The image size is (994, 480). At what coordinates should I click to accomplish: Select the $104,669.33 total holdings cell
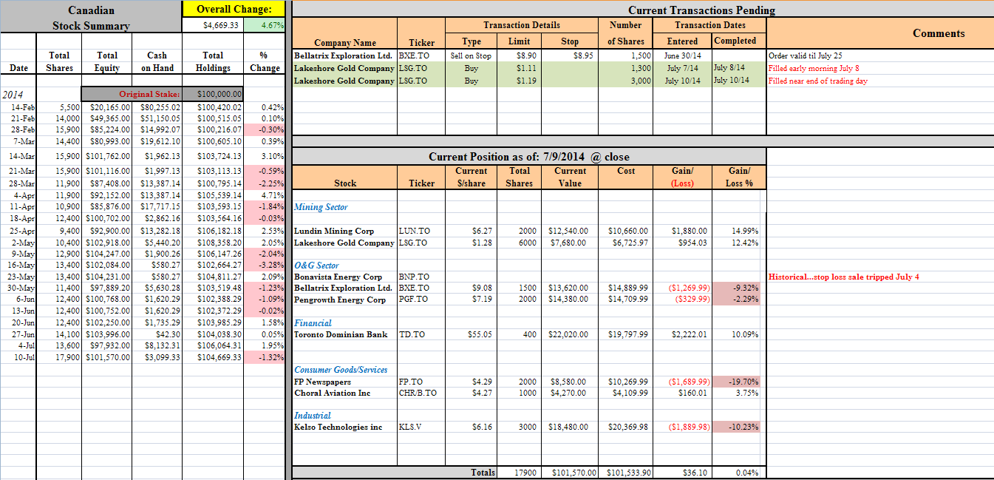pos(212,357)
